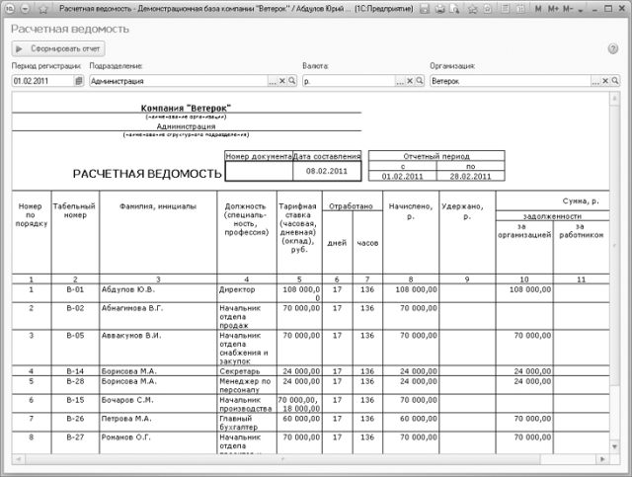Click the Сформировать отчет button
Image resolution: width=632 pixels, height=477 pixels.
[x=58, y=48]
